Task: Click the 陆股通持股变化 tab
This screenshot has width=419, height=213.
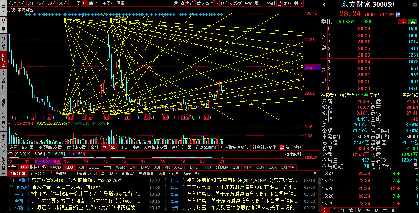Action: [x=234, y=148]
